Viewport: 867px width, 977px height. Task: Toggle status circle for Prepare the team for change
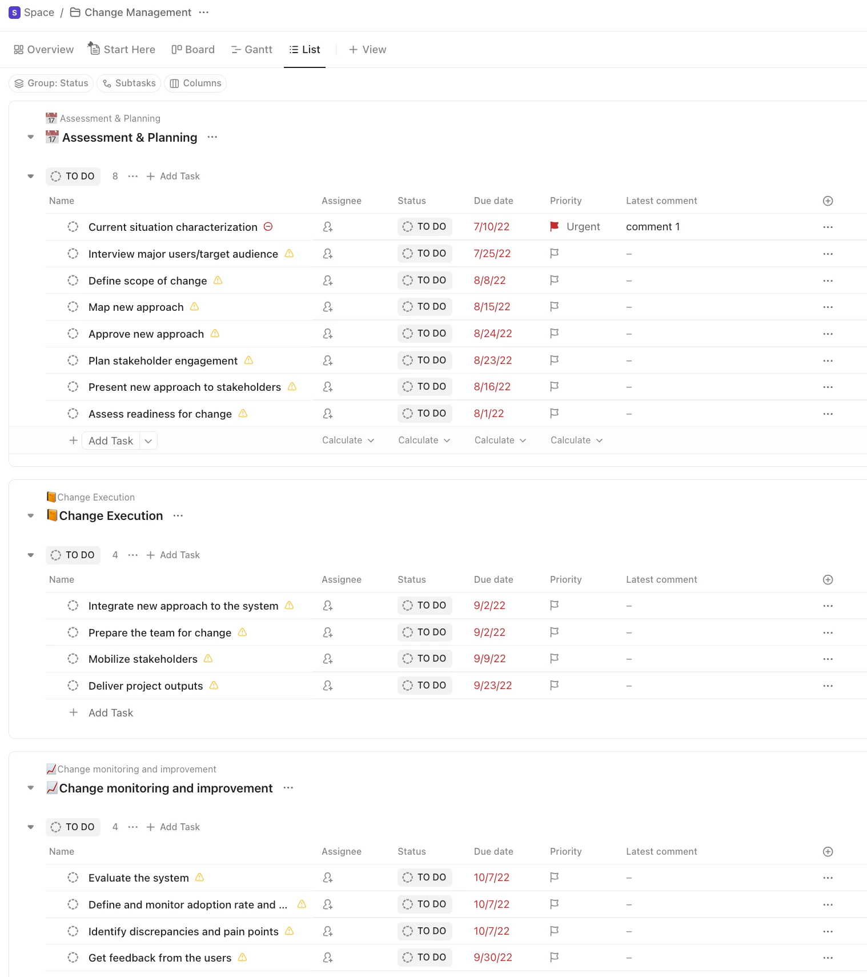(73, 632)
